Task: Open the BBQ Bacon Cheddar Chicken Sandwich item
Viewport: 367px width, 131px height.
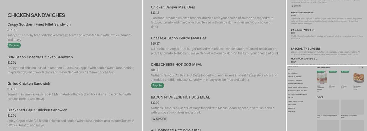Action: pos(40,57)
